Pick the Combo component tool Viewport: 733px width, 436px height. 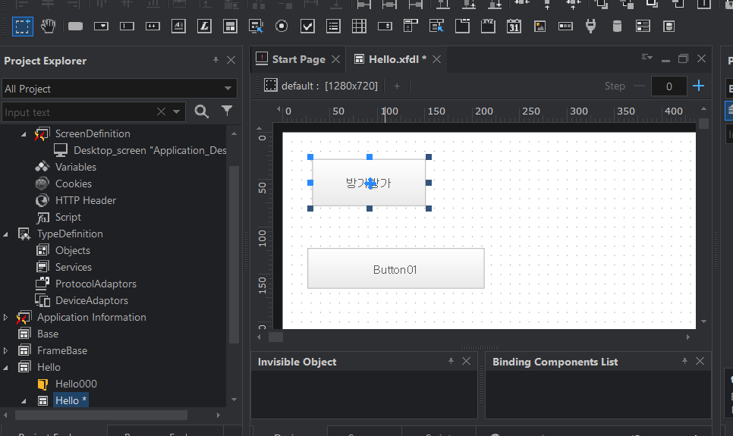tap(101, 27)
